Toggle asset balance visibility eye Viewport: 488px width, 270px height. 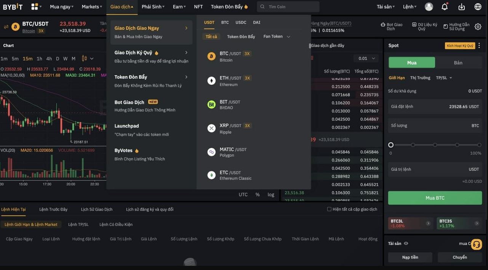[x=406, y=243]
